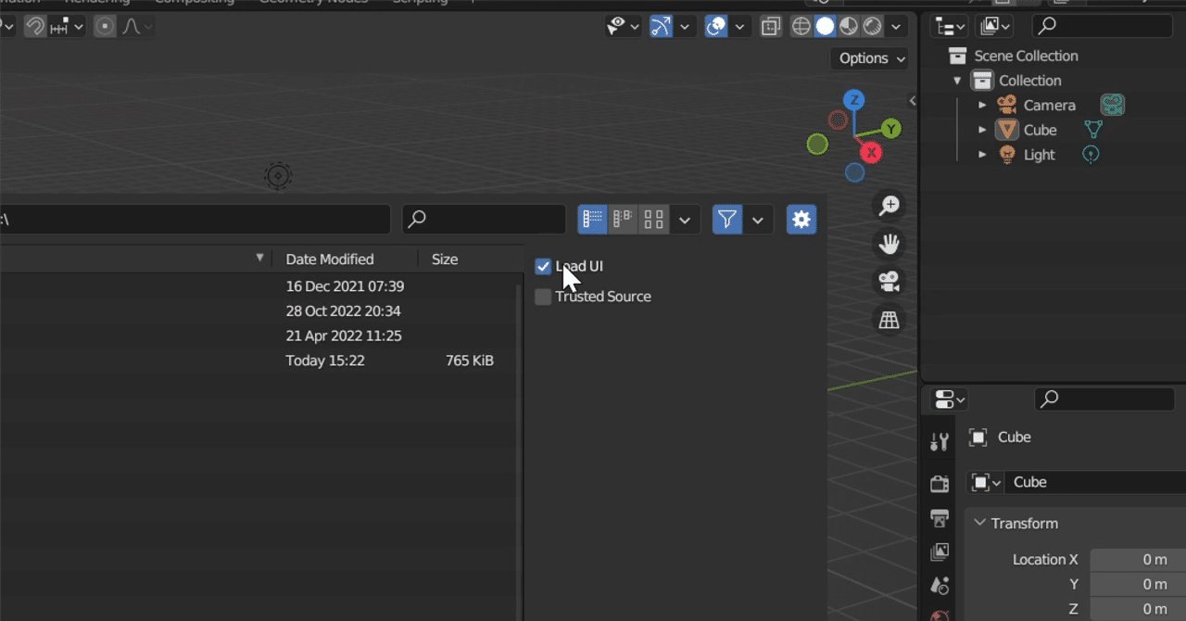Select the Render properties tab
Image resolution: width=1186 pixels, height=621 pixels.
[x=939, y=483]
